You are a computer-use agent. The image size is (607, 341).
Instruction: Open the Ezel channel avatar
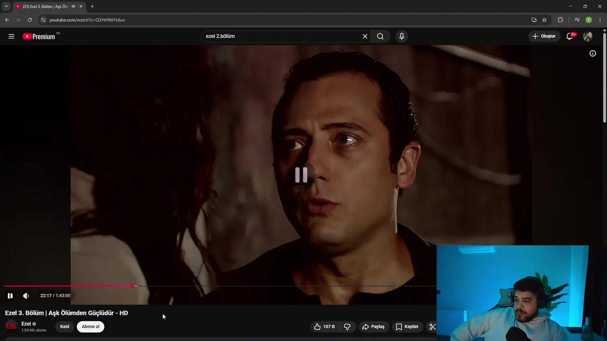point(11,326)
